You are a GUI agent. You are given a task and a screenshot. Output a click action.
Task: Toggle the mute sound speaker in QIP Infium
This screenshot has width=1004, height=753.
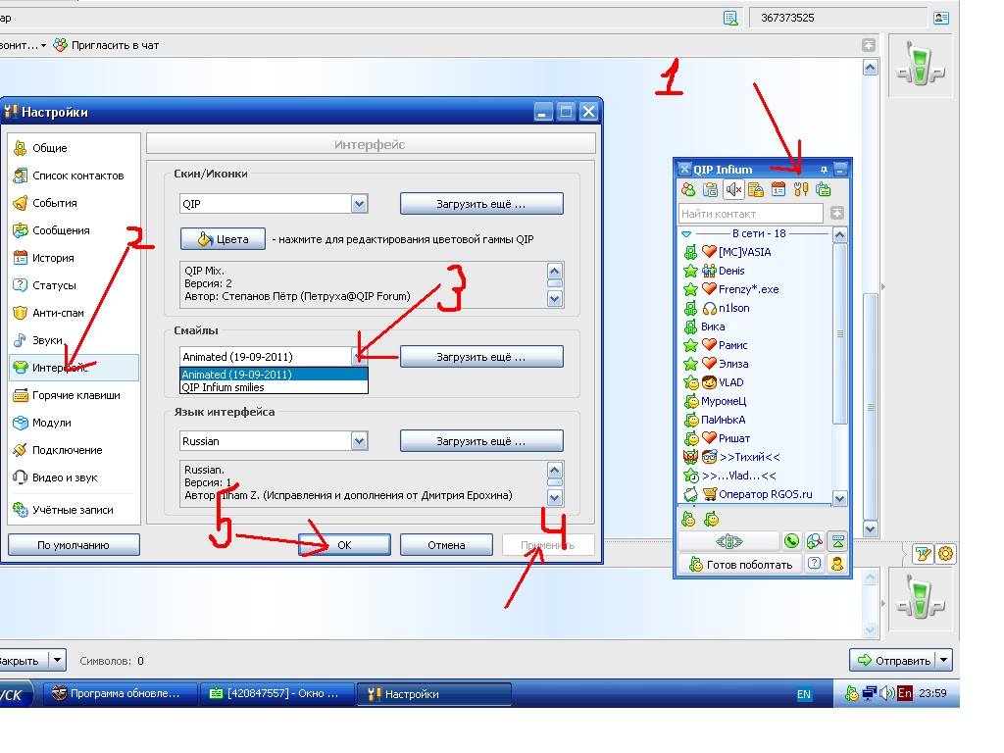(x=733, y=189)
